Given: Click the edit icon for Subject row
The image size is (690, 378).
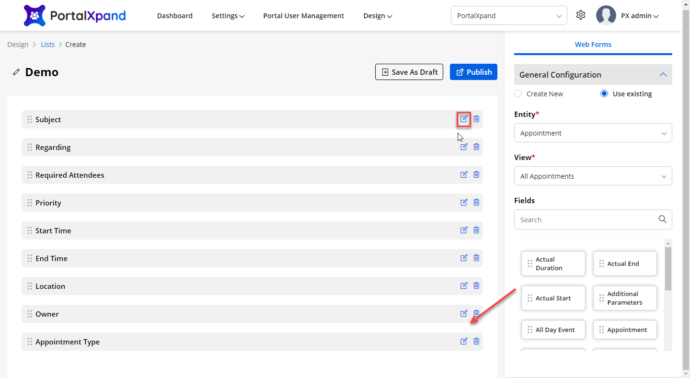Looking at the screenshot, I should point(464,119).
